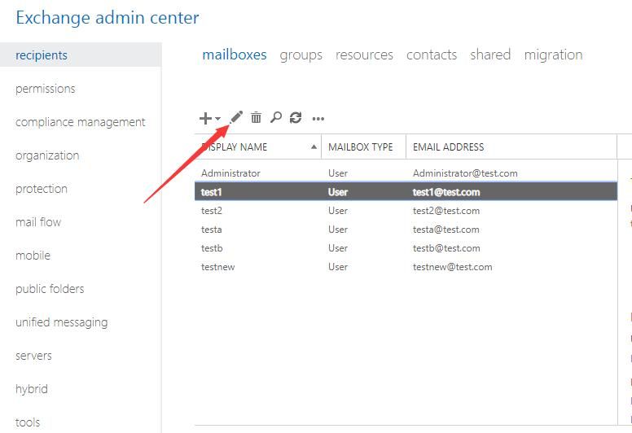Click the Delete trash can icon
This screenshot has height=433, width=632.
point(256,118)
